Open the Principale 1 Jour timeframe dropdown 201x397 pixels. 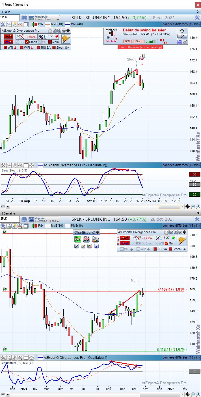44,18
